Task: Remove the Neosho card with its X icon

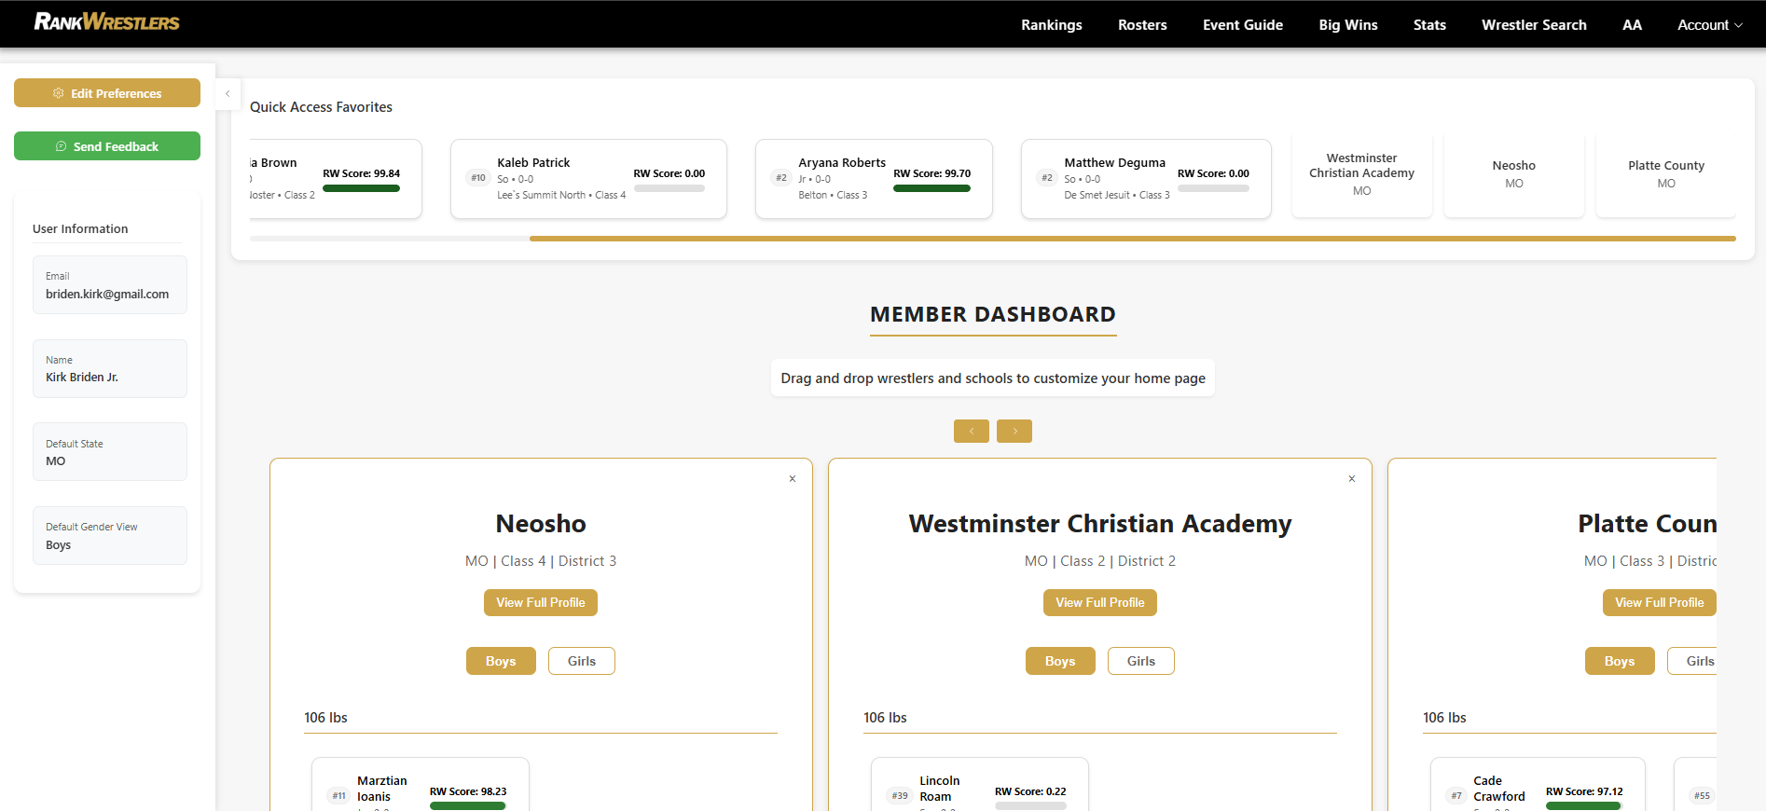Action: [793, 479]
